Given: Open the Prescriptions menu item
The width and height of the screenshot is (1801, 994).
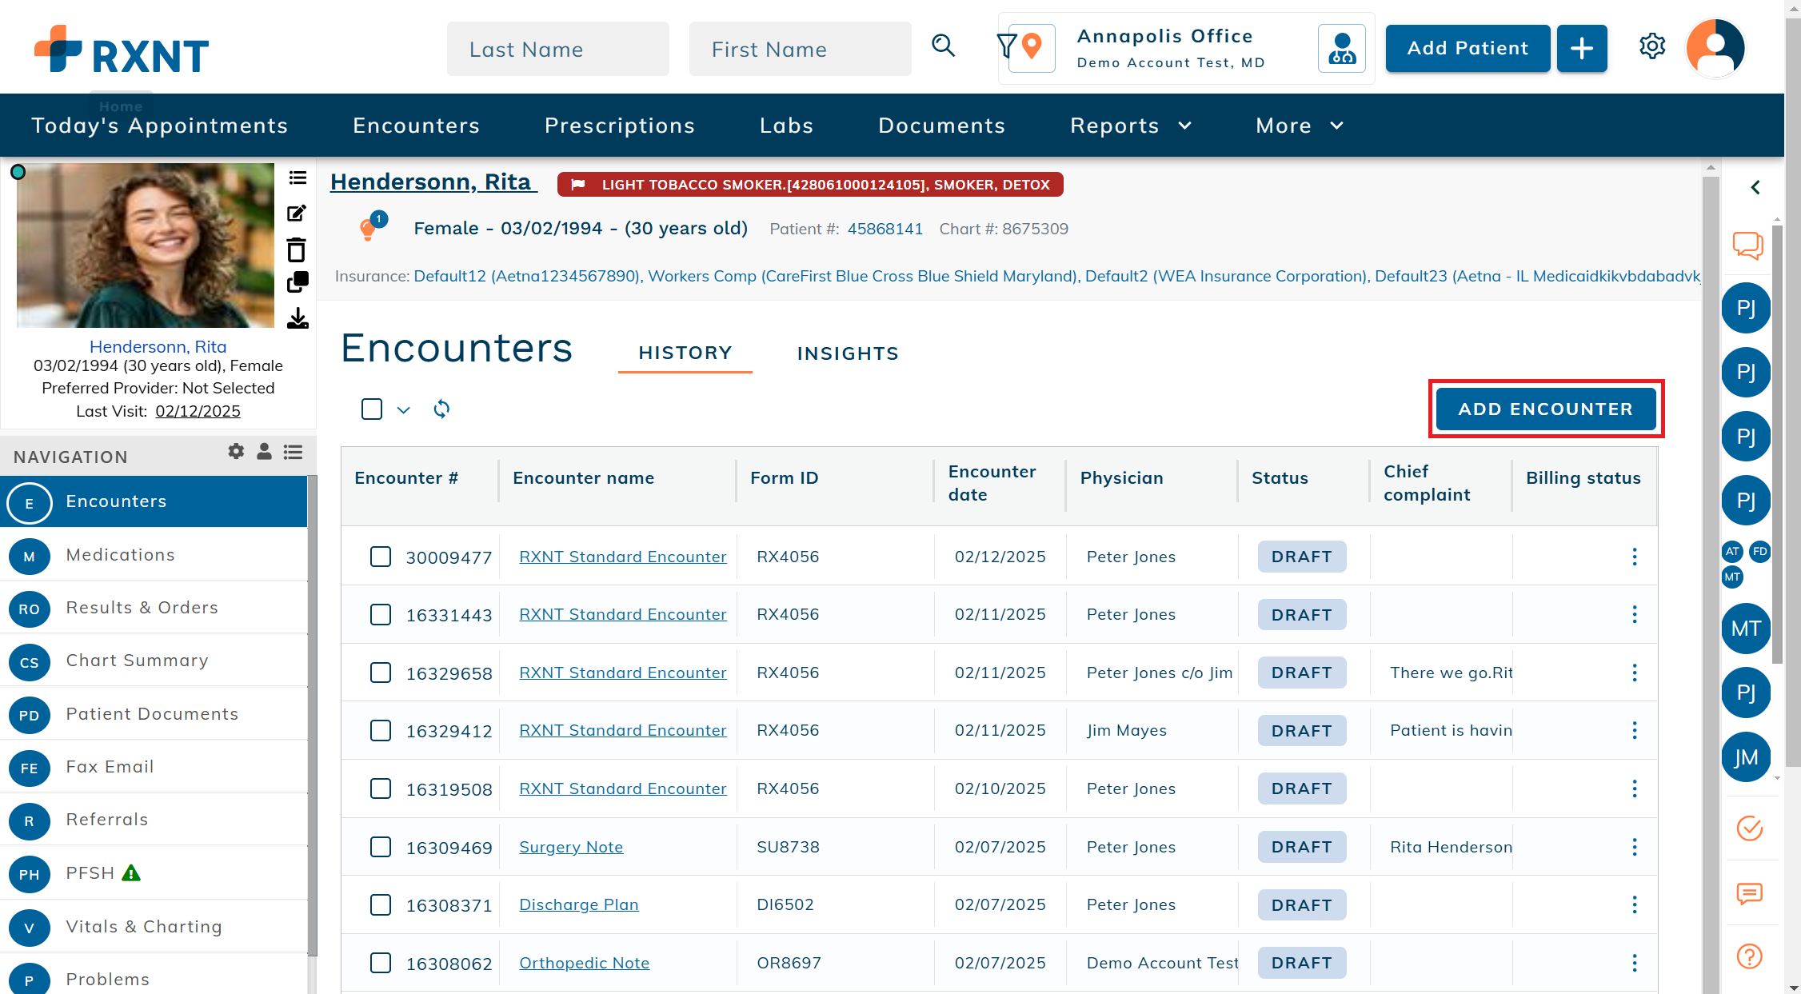Looking at the screenshot, I should [620, 126].
